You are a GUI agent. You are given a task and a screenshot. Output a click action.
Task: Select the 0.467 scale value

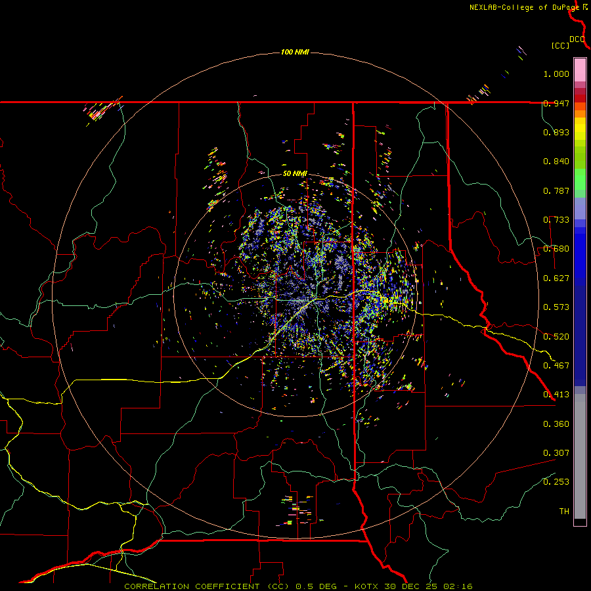pyautogui.click(x=556, y=365)
